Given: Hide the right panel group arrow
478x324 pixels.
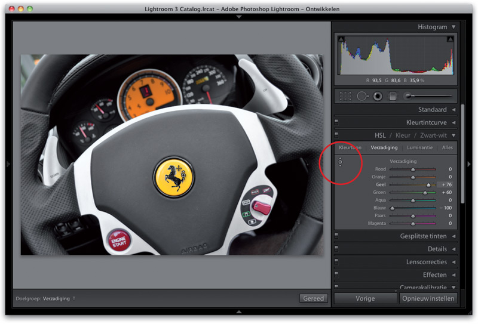Looking at the screenshot, I should tap(469, 164).
